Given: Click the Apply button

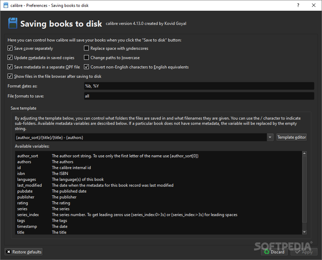Looking at the screenshot, I should [x=304, y=252].
